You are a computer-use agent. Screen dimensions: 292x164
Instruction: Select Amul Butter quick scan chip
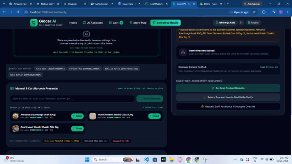click(26, 75)
